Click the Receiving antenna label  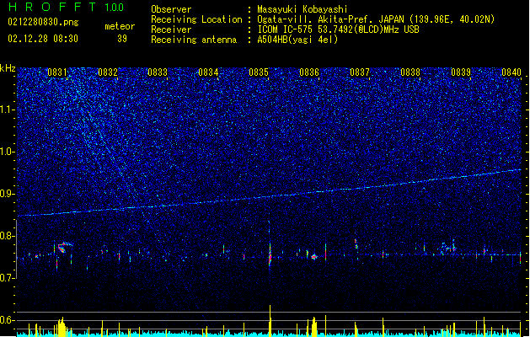194,40
